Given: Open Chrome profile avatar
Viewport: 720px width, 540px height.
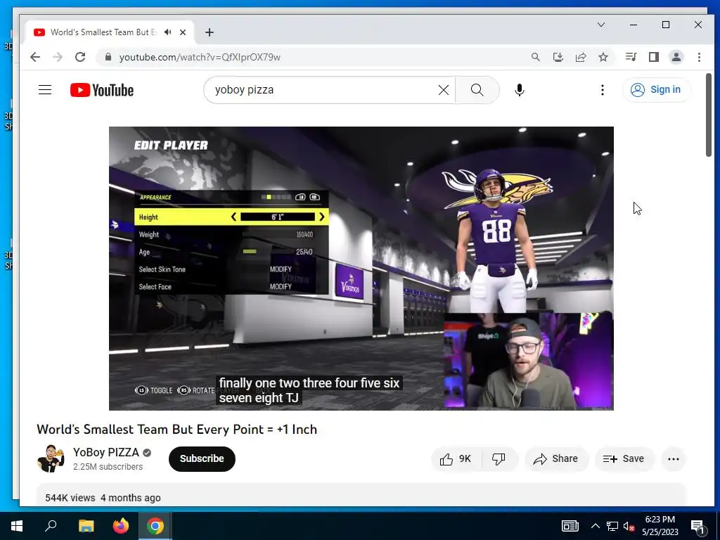Looking at the screenshot, I should (676, 57).
